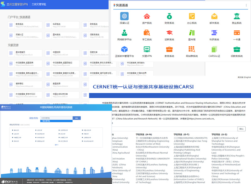
Task: Open the 中文数据库_敦煌文化多媒体 card
Action: tap(62, 74)
